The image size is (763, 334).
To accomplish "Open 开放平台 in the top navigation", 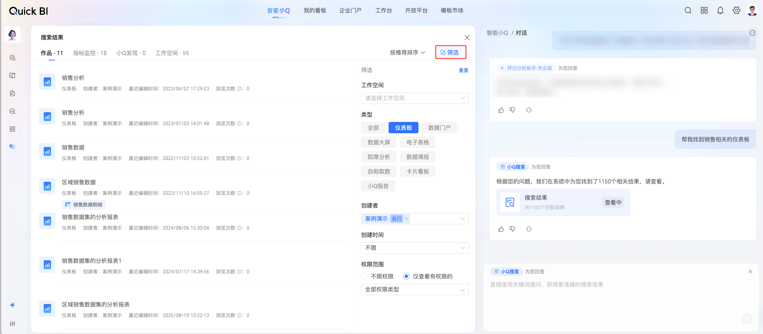I will click(416, 11).
